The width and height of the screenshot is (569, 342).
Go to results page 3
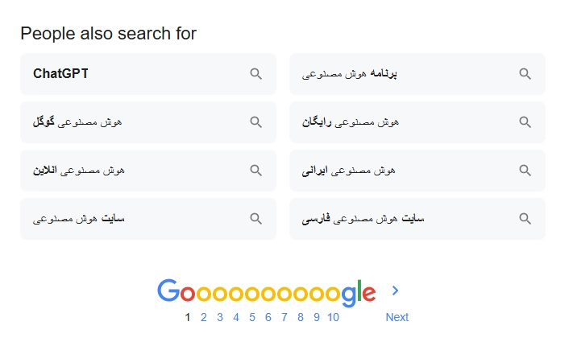coord(220,317)
